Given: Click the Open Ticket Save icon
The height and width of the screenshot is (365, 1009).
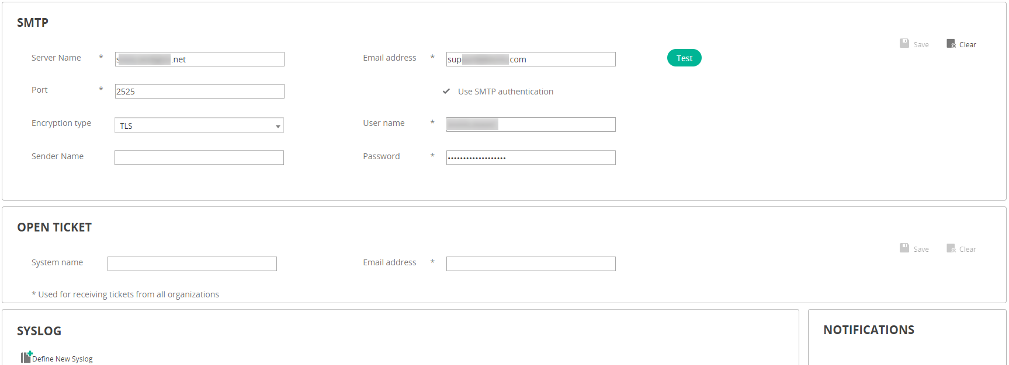Looking at the screenshot, I should pyautogui.click(x=904, y=248).
